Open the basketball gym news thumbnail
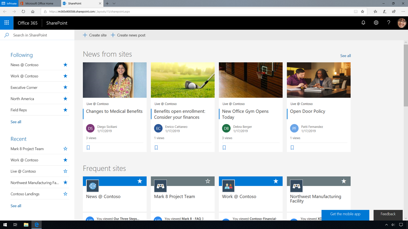The height and width of the screenshot is (229, 408). coord(251,80)
